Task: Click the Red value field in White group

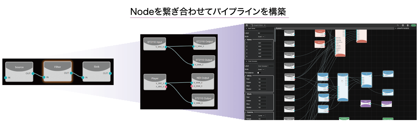Action: 262,79
